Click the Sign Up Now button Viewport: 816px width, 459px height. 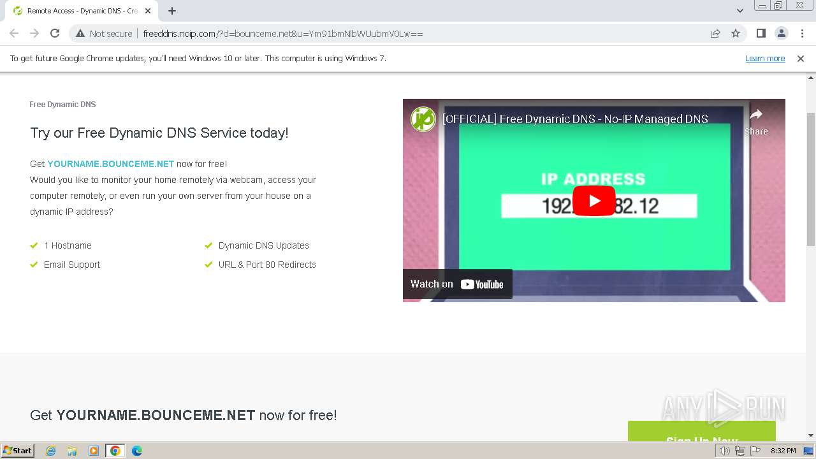702,431
